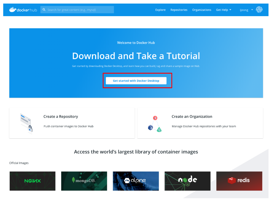Click the Docker Hub whale logo
This screenshot has width=272, height=200.
[23, 10]
